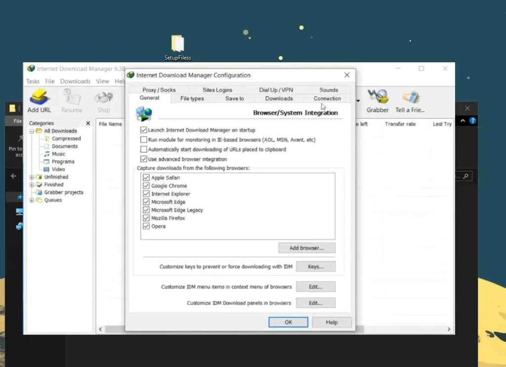Screen dimensions: 506x367
Task: Click the blue help question icon in Explorer
Action: point(473,121)
